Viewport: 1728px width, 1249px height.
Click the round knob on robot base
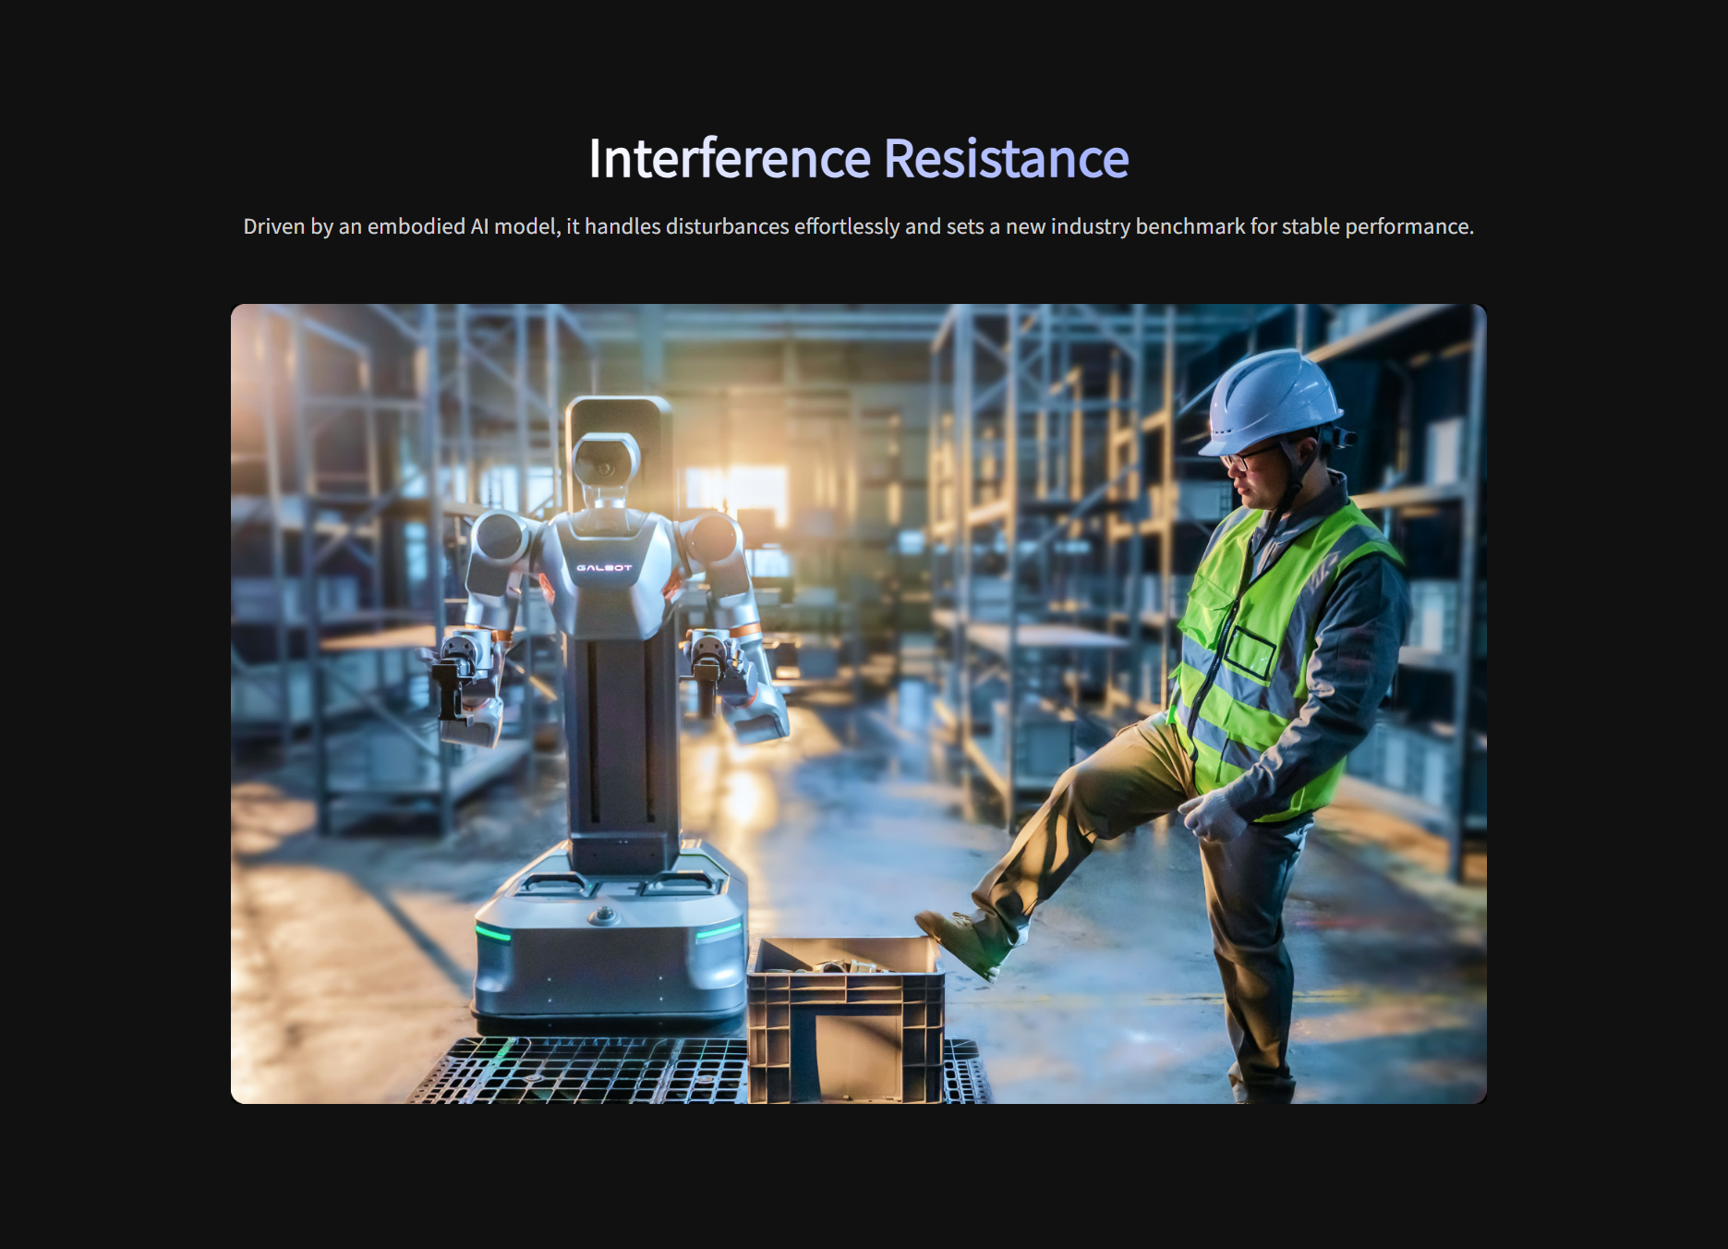pyautogui.click(x=604, y=916)
